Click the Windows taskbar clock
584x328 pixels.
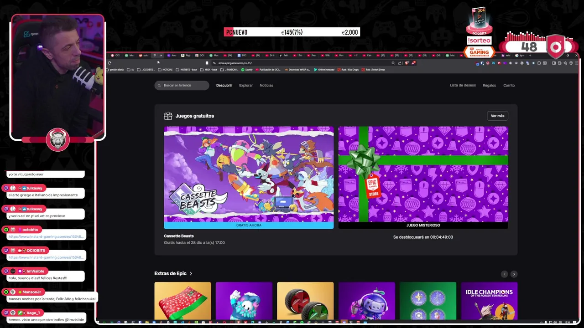(x=567, y=322)
